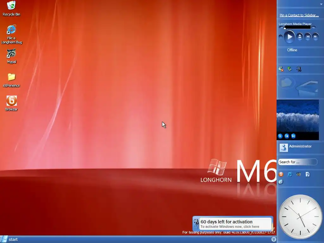This screenshot has height=243, width=324.
Task: Open the Recycle Bin desktop icon
Action: coord(11,9)
